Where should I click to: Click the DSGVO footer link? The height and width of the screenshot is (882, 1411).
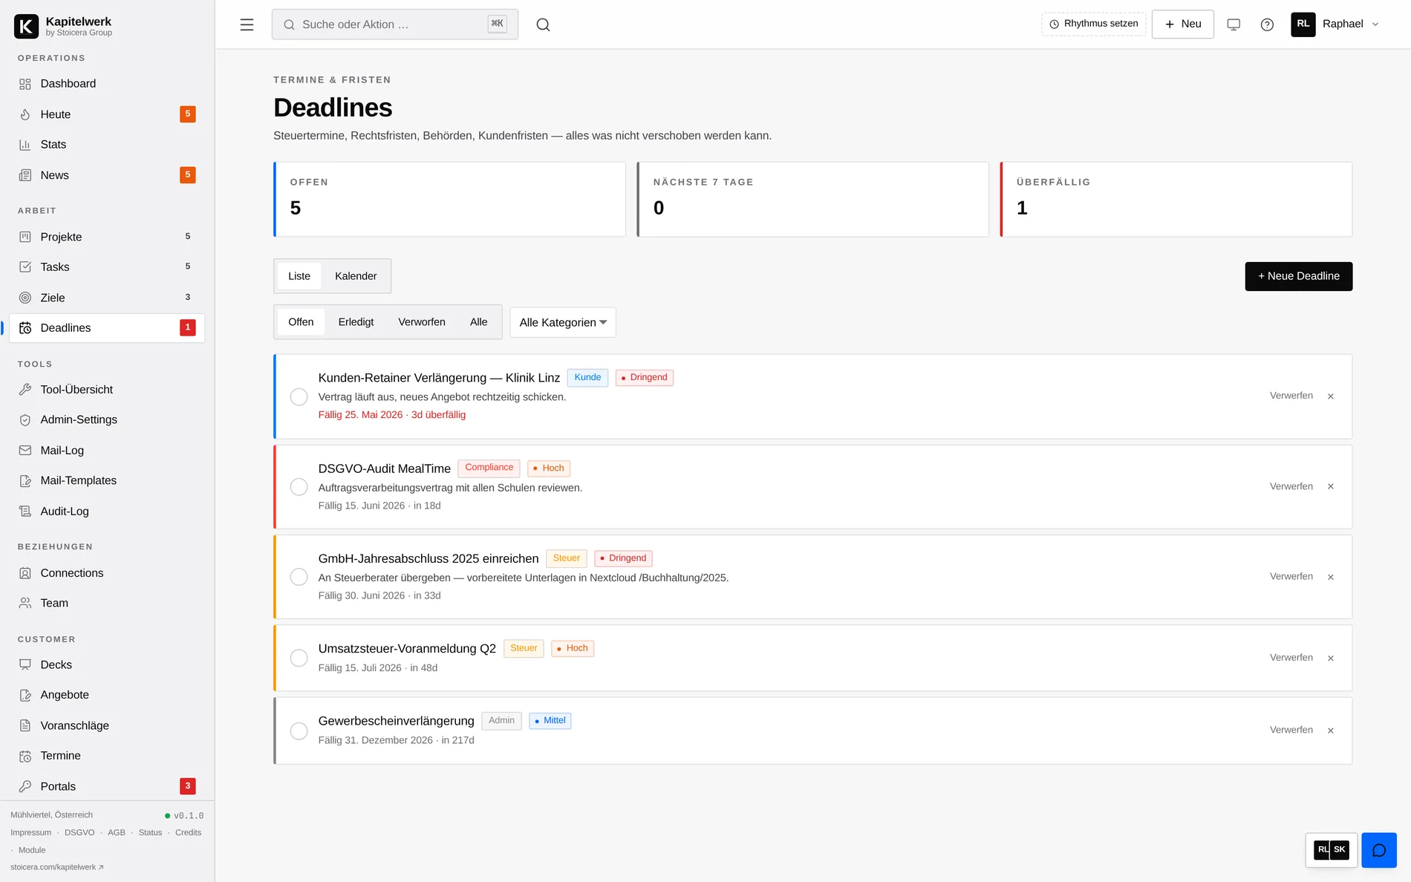click(x=79, y=832)
